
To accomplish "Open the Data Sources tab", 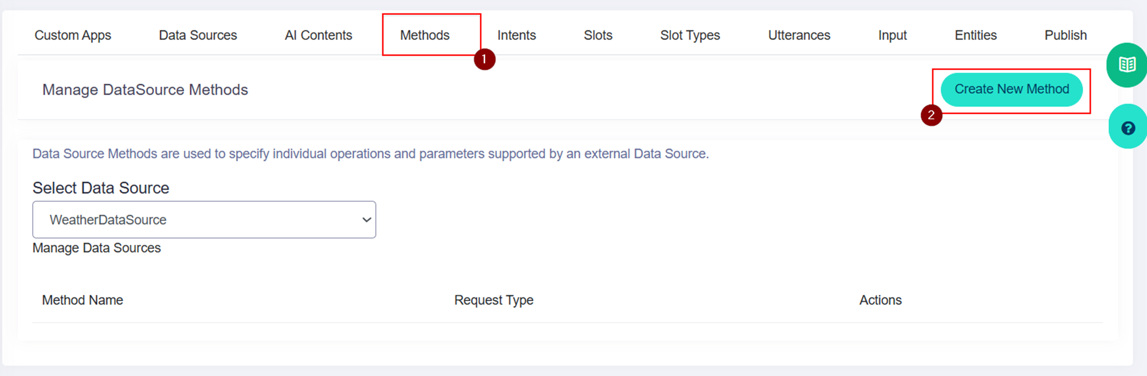I will (197, 35).
